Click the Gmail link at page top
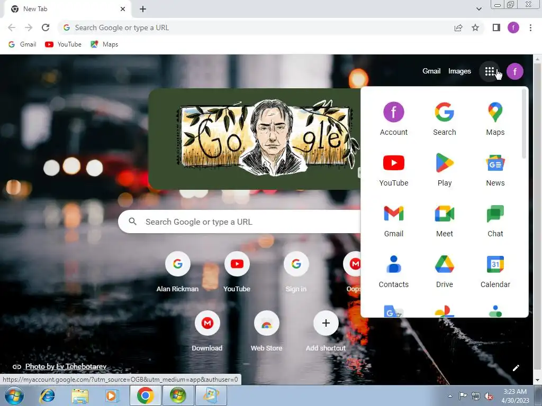 [x=431, y=71]
